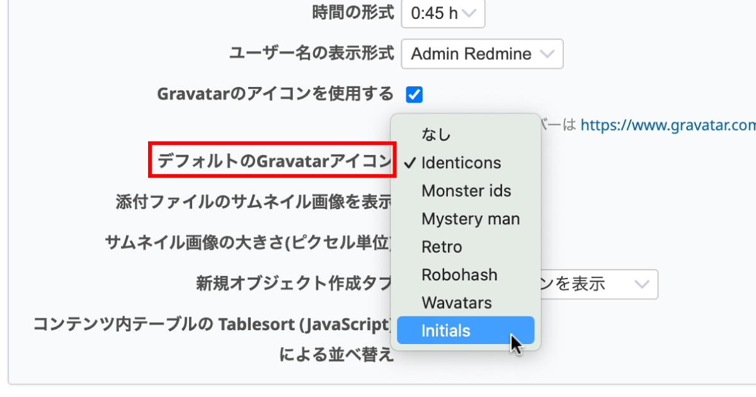Image resolution: width=756 pixels, height=397 pixels.
Task: Click the ユーザー名の表示形式 label
Action: point(312,54)
